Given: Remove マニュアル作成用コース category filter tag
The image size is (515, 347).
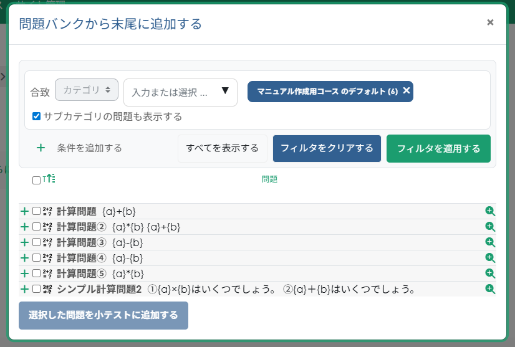Looking at the screenshot, I should [x=407, y=91].
